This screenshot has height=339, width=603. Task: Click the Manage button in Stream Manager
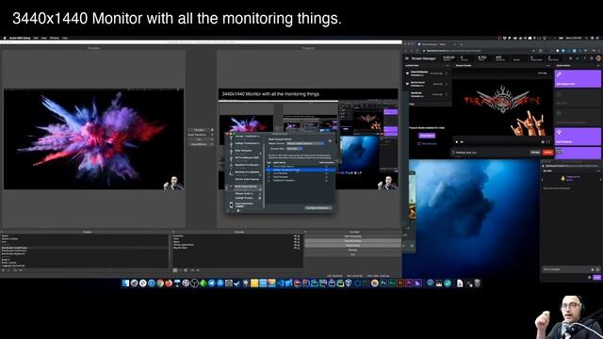[x=535, y=153]
